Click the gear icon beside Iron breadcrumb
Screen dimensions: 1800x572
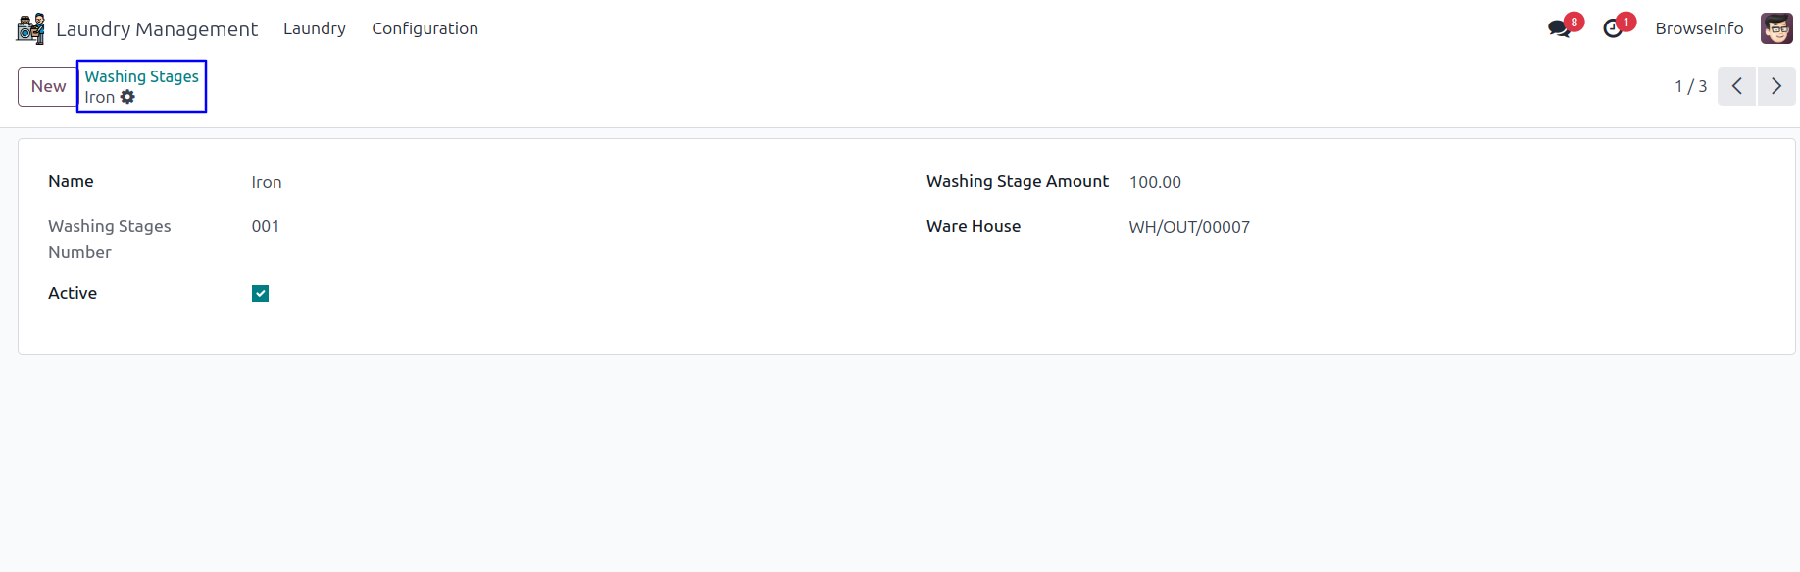[x=127, y=97]
